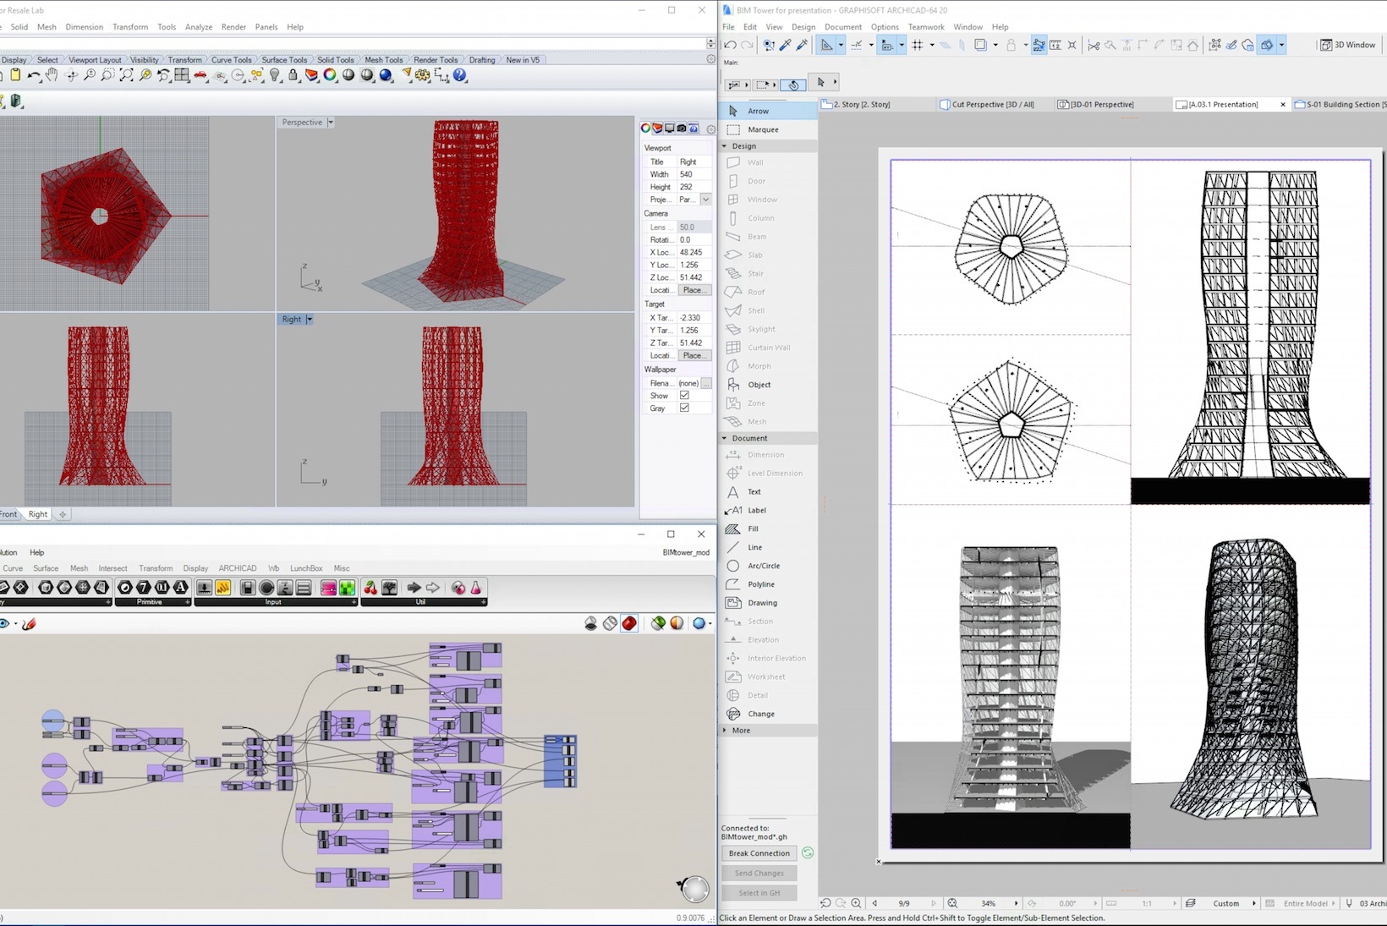Click the cherry icon in Grasshopper Util group
The height and width of the screenshot is (926, 1387).
pyautogui.click(x=370, y=588)
